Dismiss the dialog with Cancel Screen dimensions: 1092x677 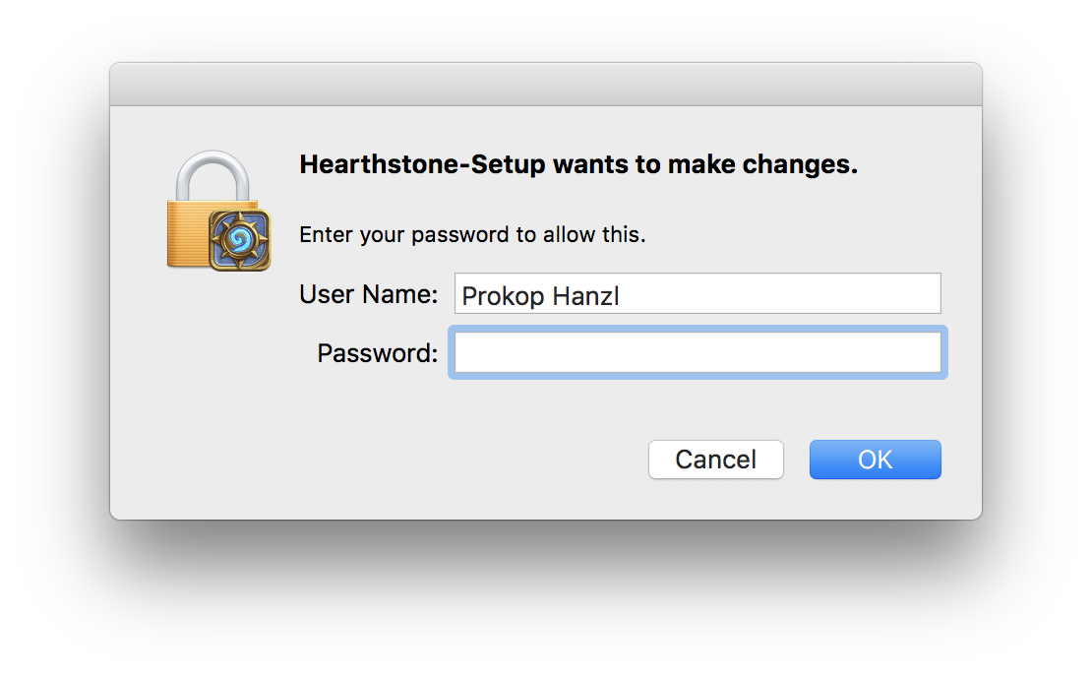click(716, 460)
